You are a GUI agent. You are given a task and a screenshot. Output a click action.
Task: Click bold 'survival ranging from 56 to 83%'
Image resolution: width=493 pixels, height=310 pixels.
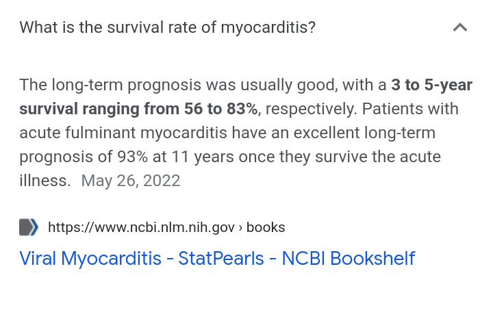click(138, 109)
